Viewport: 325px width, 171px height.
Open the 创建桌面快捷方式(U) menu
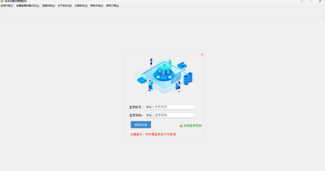click(28, 6)
